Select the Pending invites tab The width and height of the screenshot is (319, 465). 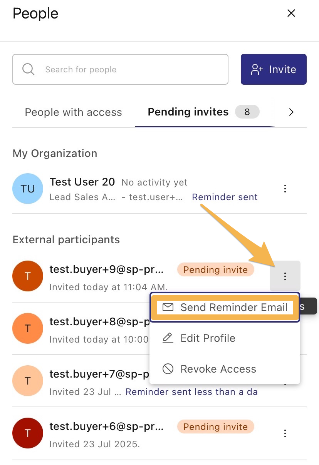coord(188,112)
